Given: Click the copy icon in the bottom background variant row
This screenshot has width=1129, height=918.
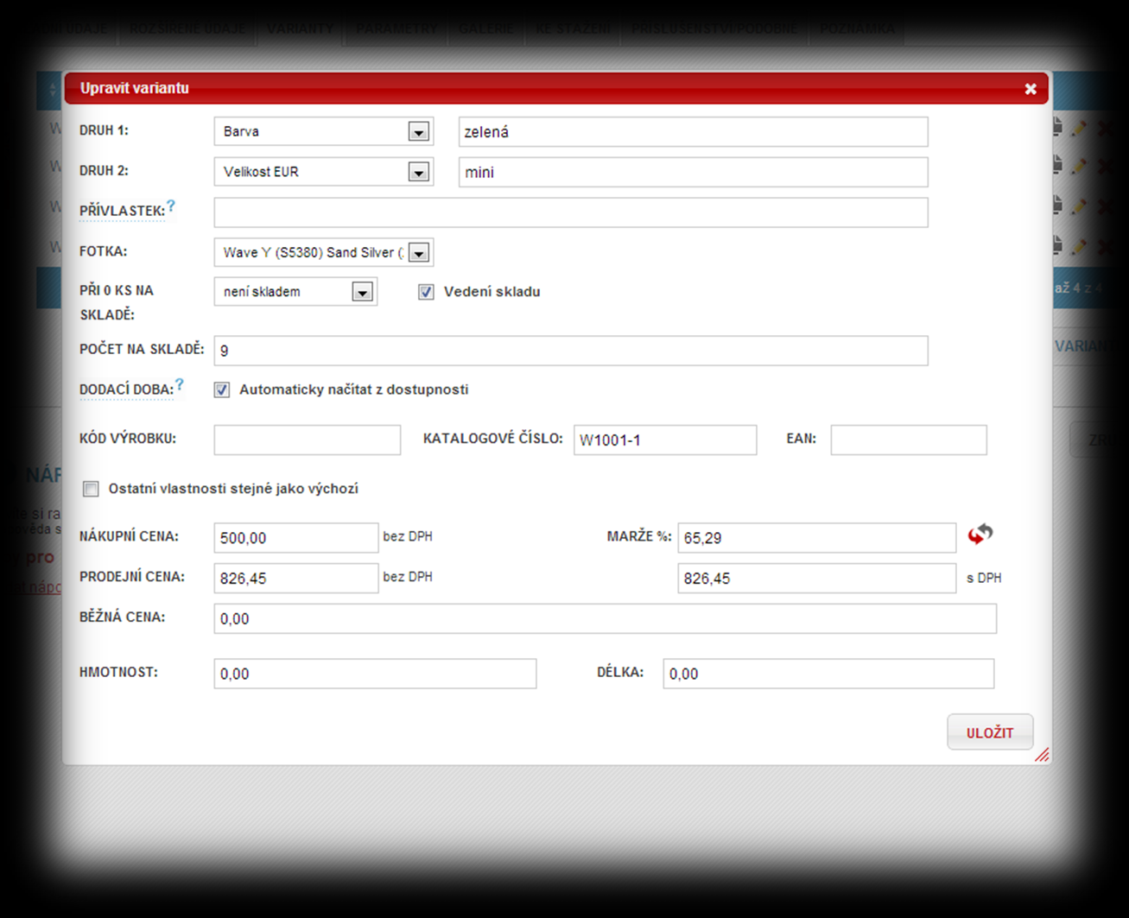Looking at the screenshot, I should coord(1057,246).
